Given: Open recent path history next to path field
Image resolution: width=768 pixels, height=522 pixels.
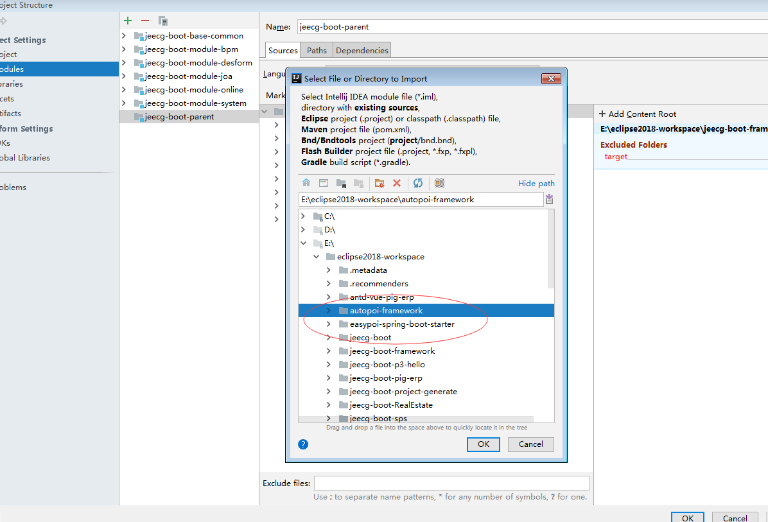Looking at the screenshot, I should [x=549, y=199].
